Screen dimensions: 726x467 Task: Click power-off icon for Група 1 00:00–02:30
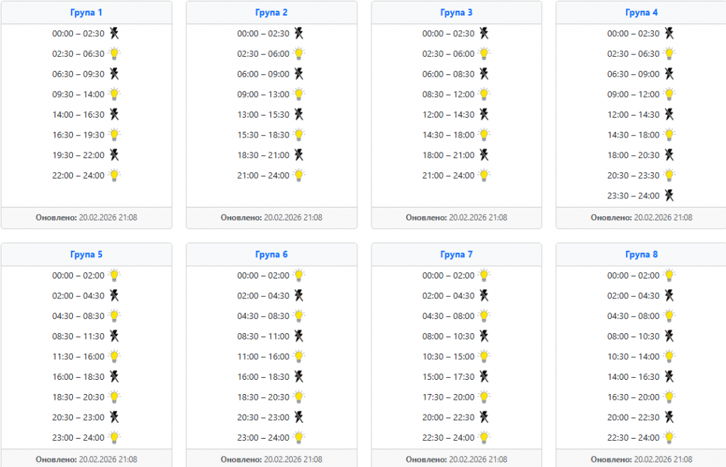pyautogui.click(x=114, y=33)
